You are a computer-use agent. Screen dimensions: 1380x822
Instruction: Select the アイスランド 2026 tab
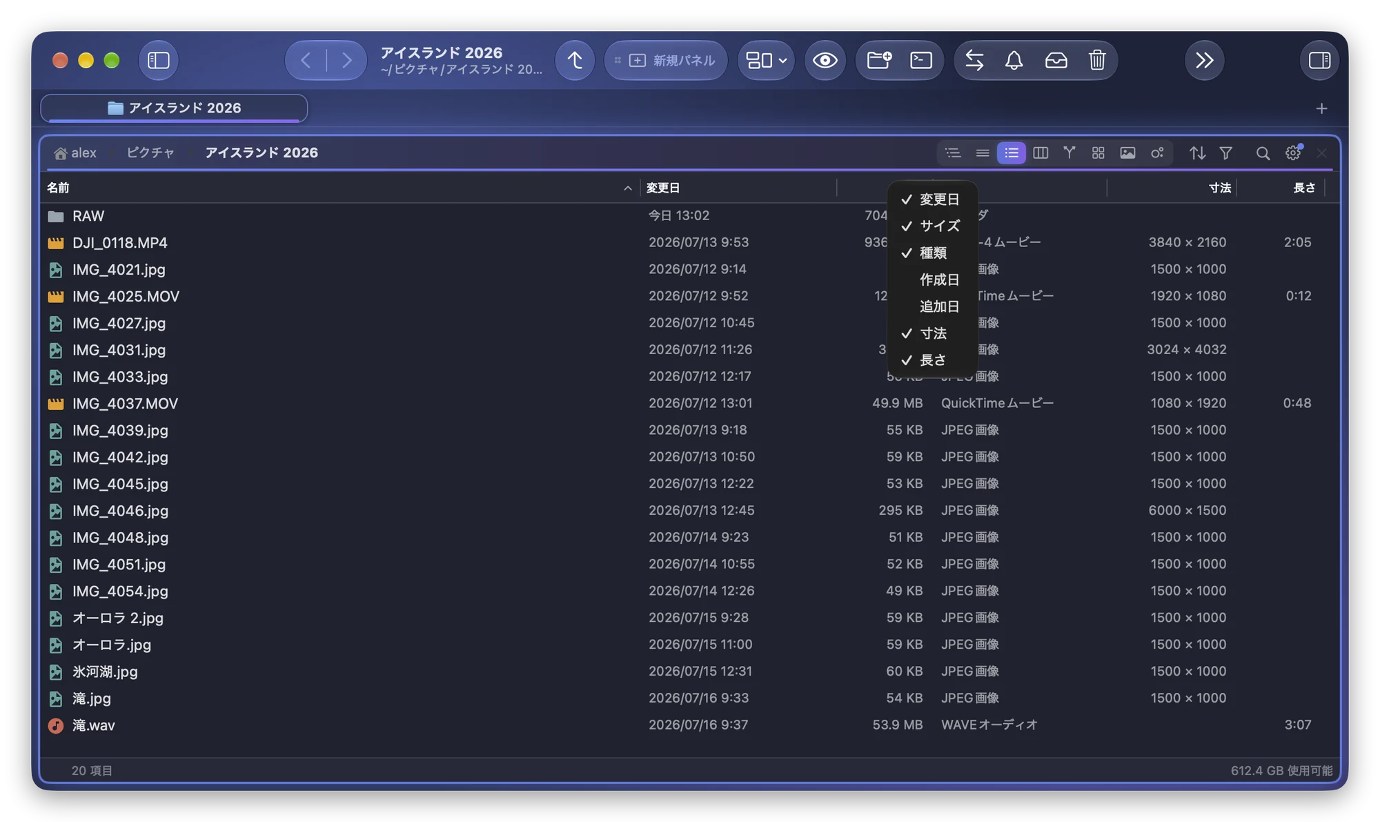174,108
